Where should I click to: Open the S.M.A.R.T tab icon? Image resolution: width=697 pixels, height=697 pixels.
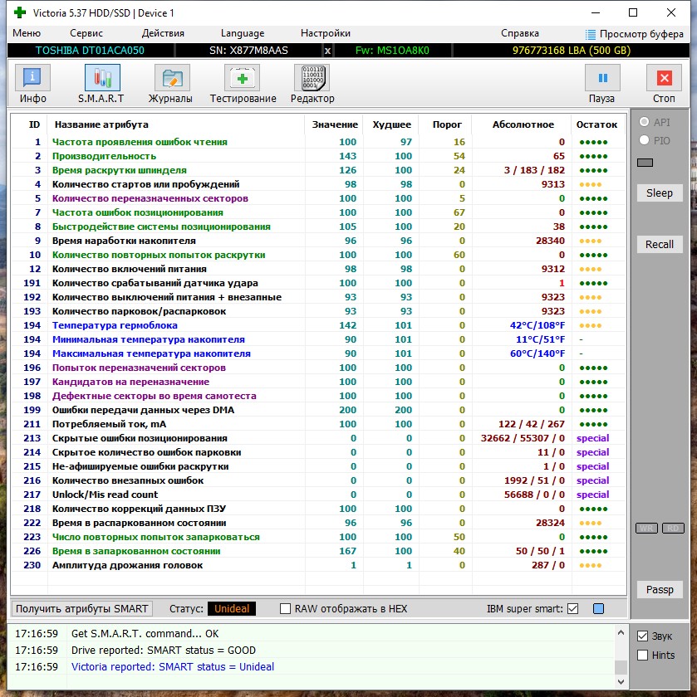[102, 78]
